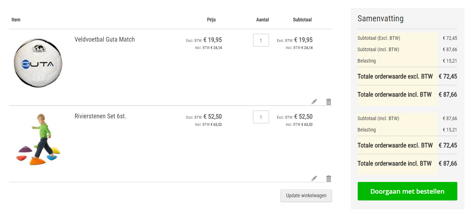473x215 pixels.
Task: Click the € 19,95 price in Prijs column
Action: [x=212, y=40]
